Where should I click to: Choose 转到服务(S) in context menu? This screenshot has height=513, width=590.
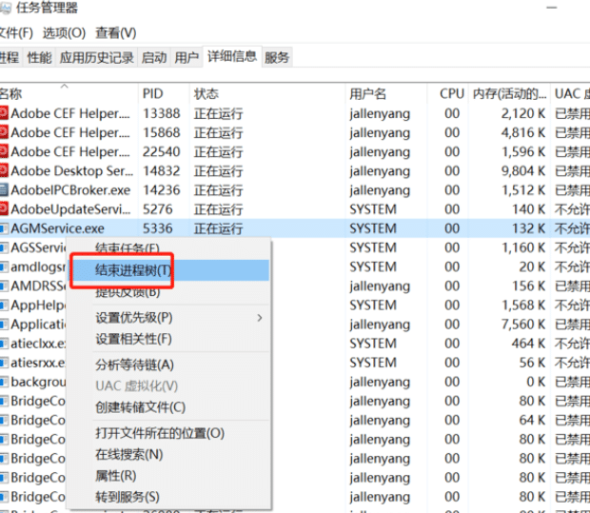click(169, 497)
